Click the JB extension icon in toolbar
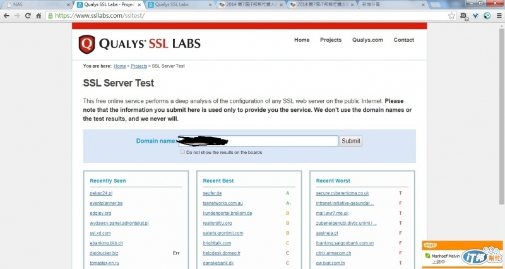Image resolution: width=505 pixels, height=269 pixels. click(x=464, y=16)
